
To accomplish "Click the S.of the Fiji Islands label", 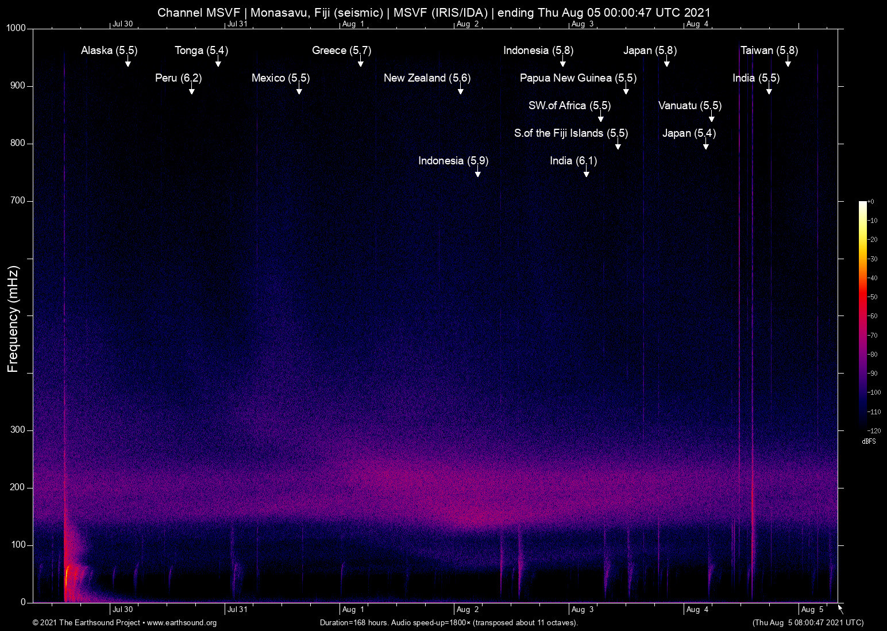I will click(559, 133).
